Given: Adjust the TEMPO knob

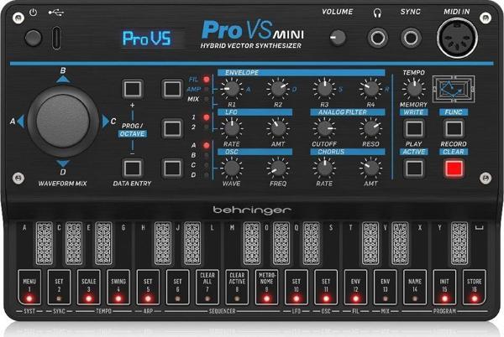Looking at the screenshot, I should 414,89.
